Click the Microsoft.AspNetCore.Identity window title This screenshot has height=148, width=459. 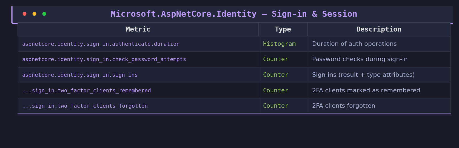(x=234, y=14)
